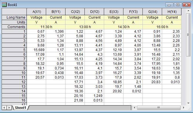Select the Current long name in column H
Image resolution: width=193 pixels, height=113 pixels.
click(x=172, y=17)
